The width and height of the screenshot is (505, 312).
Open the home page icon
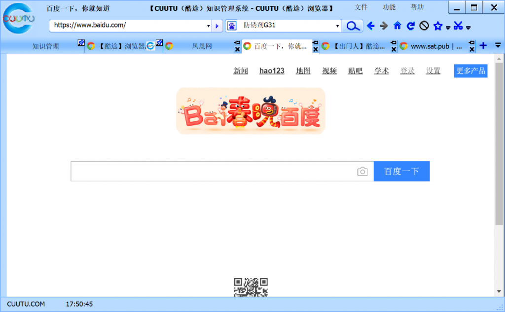coord(397,26)
